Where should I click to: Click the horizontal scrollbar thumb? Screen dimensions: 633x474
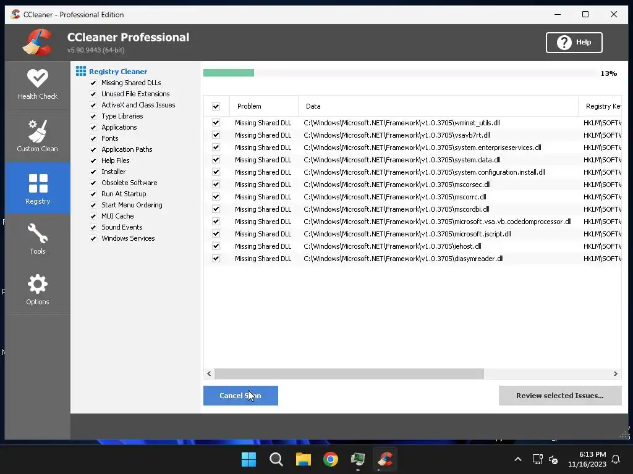[349, 373]
